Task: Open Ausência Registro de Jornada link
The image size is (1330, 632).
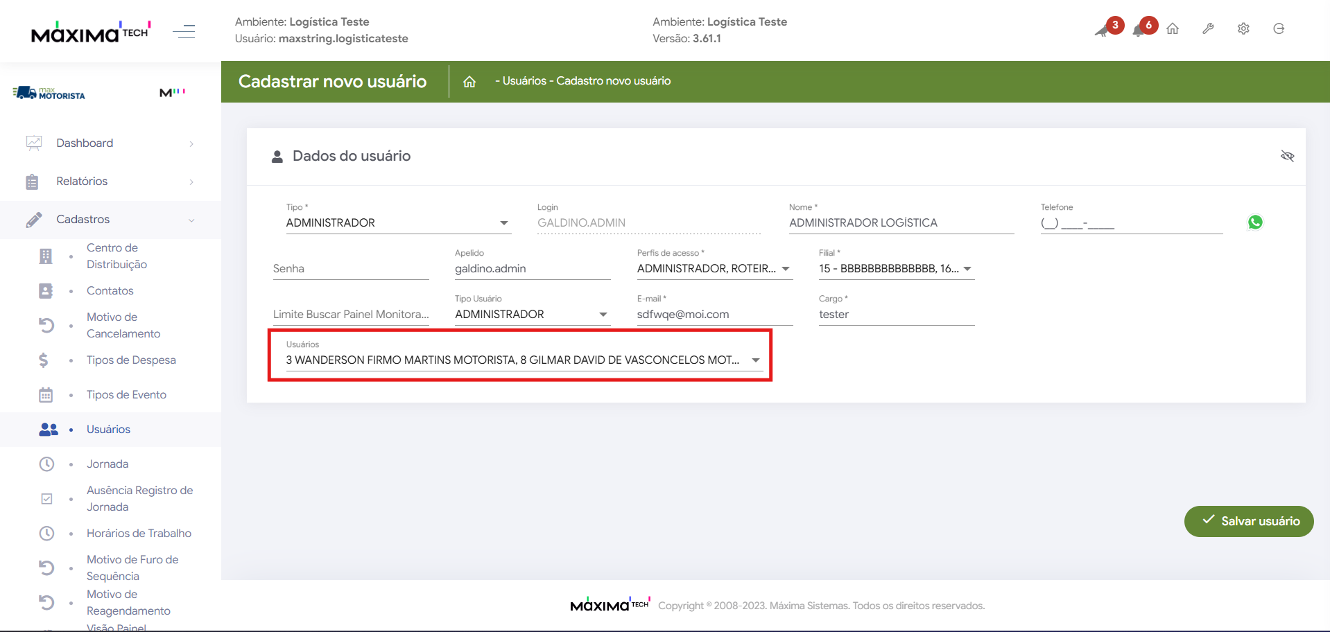Action: click(139, 499)
